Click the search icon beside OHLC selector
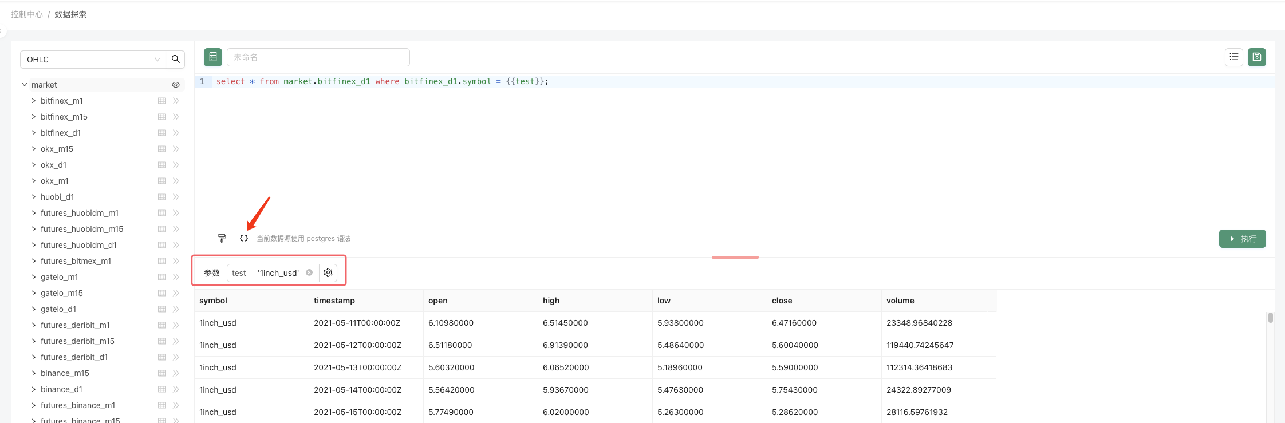Viewport: 1285px width, 423px height. tap(176, 59)
